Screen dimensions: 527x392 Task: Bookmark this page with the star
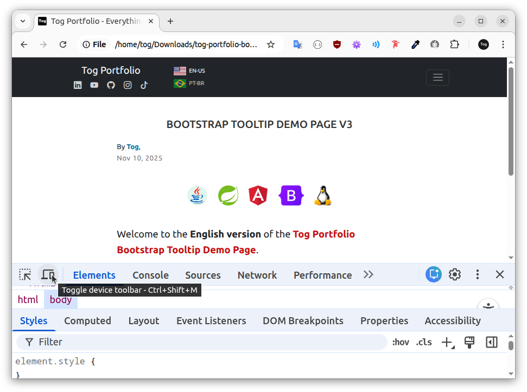click(x=271, y=44)
